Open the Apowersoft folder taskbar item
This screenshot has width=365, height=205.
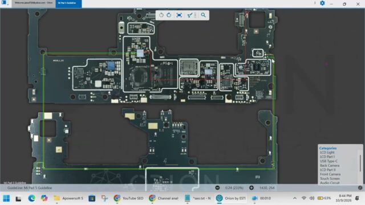[x=68, y=198]
